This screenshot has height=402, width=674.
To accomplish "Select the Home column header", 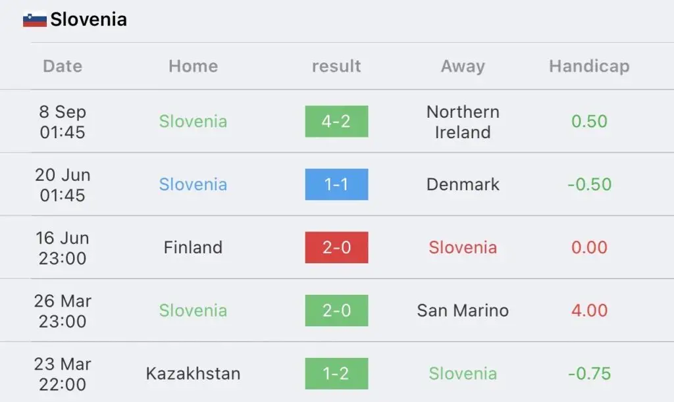I will point(193,66).
